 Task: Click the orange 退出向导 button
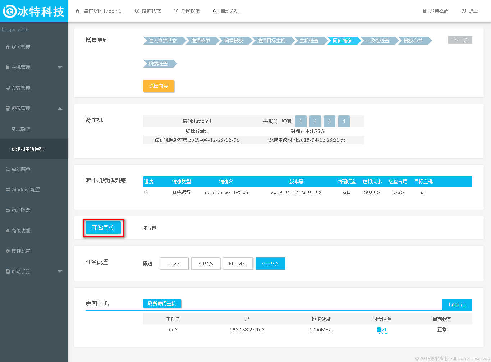click(x=159, y=86)
